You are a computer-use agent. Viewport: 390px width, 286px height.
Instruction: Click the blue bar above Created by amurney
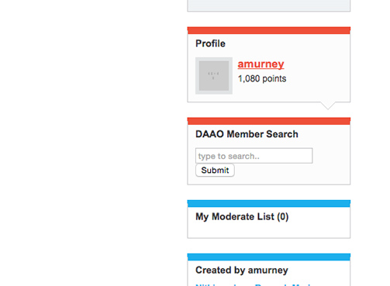(269, 257)
